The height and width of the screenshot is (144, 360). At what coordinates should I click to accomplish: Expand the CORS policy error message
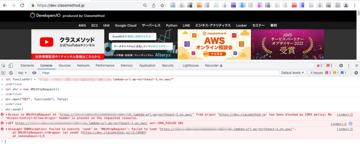point(7,115)
